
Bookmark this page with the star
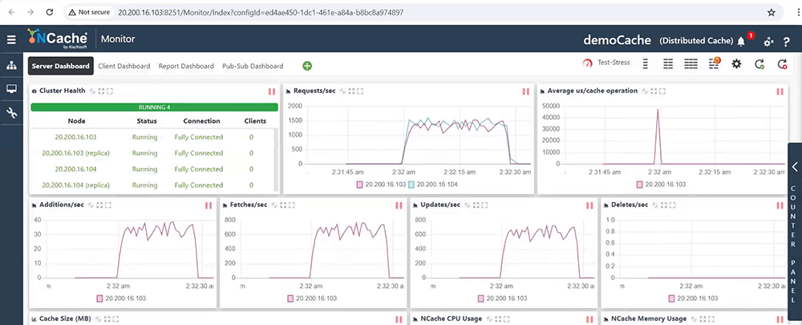tap(772, 12)
